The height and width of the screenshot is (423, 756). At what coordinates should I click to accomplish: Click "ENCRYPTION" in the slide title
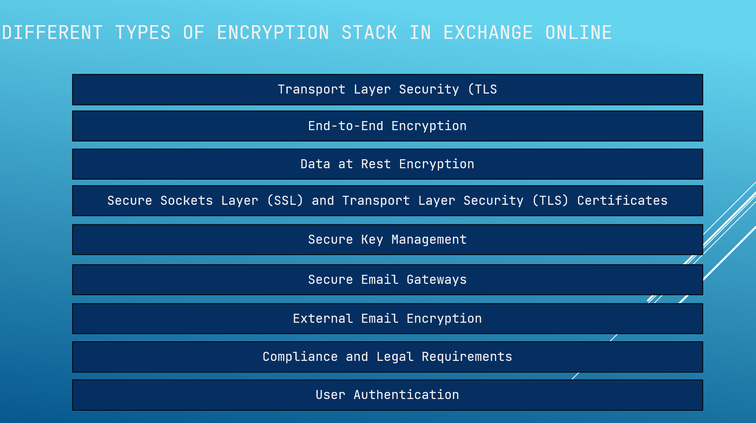pyautogui.click(x=273, y=33)
